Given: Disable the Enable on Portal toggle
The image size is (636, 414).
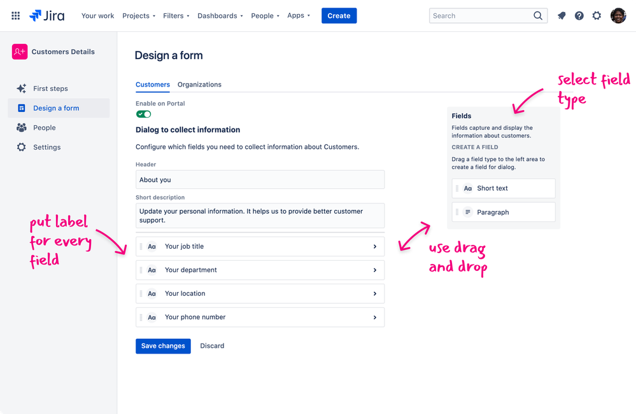Looking at the screenshot, I should [x=143, y=114].
